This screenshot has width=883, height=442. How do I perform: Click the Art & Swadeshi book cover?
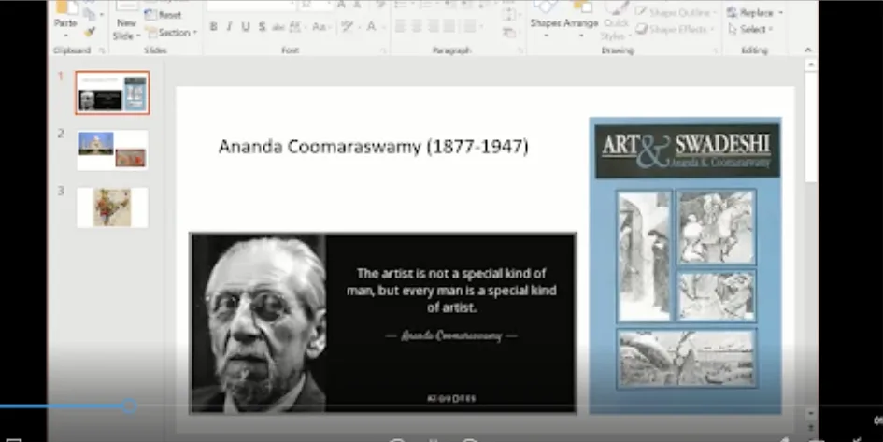pos(685,265)
